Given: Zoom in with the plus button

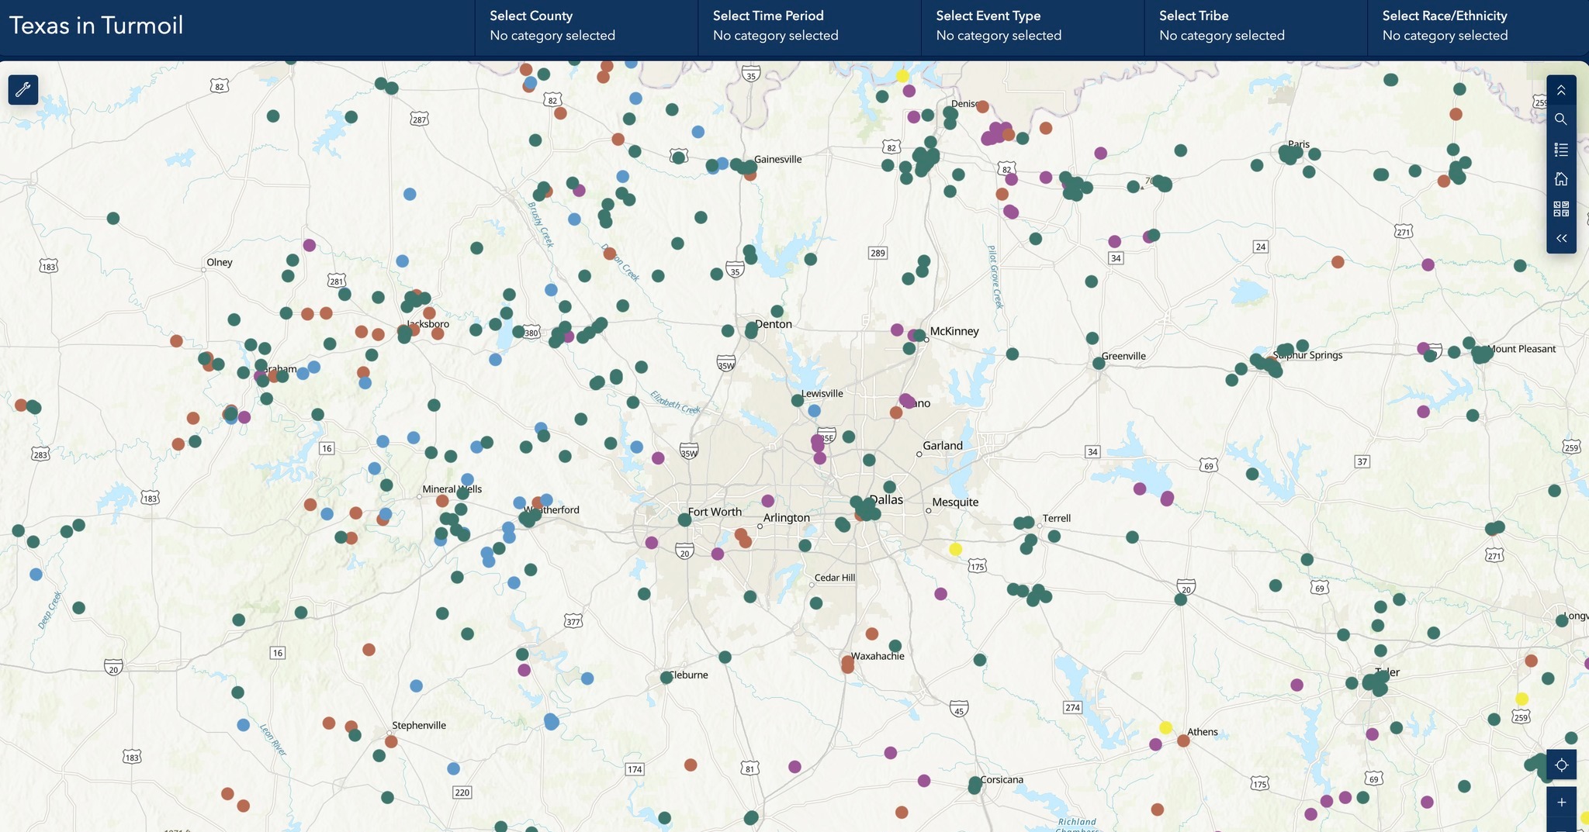Looking at the screenshot, I should (1561, 802).
